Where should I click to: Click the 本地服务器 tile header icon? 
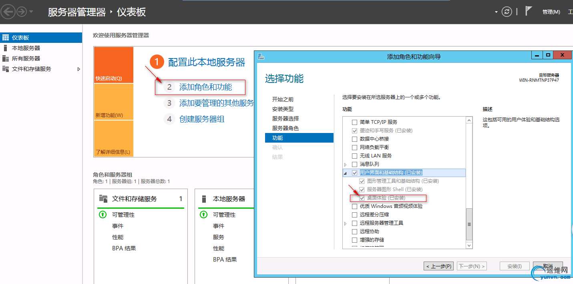point(204,199)
